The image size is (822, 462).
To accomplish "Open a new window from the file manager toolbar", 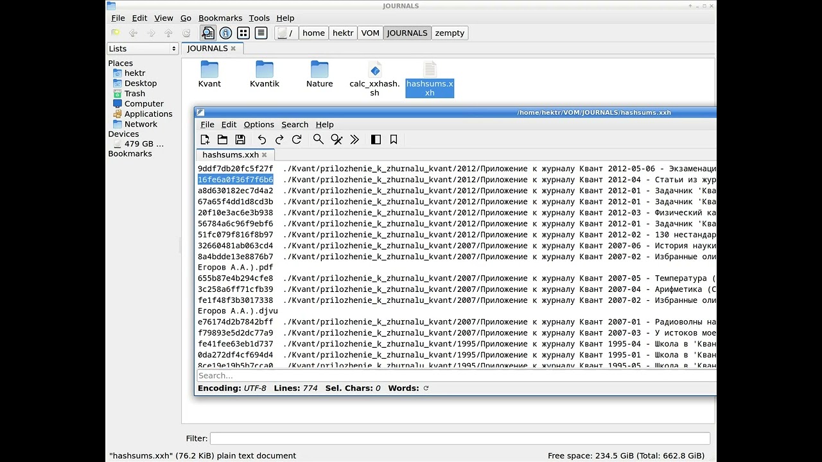I will pos(116,33).
